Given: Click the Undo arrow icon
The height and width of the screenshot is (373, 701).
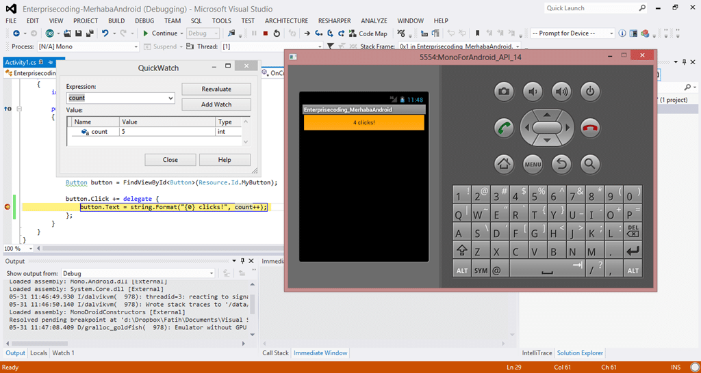Looking at the screenshot, I should (105, 33).
